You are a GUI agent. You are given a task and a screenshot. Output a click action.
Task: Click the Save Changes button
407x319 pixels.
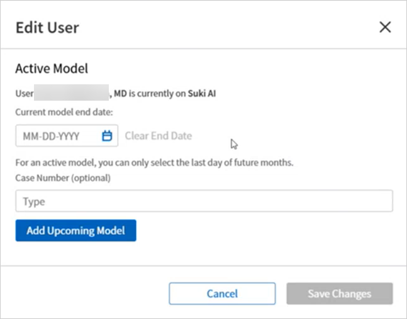click(x=339, y=293)
